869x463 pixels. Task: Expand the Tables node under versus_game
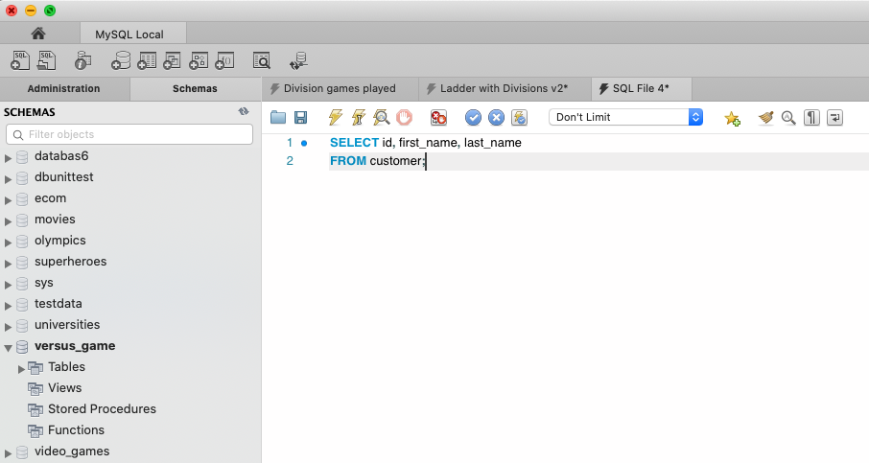(22, 367)
